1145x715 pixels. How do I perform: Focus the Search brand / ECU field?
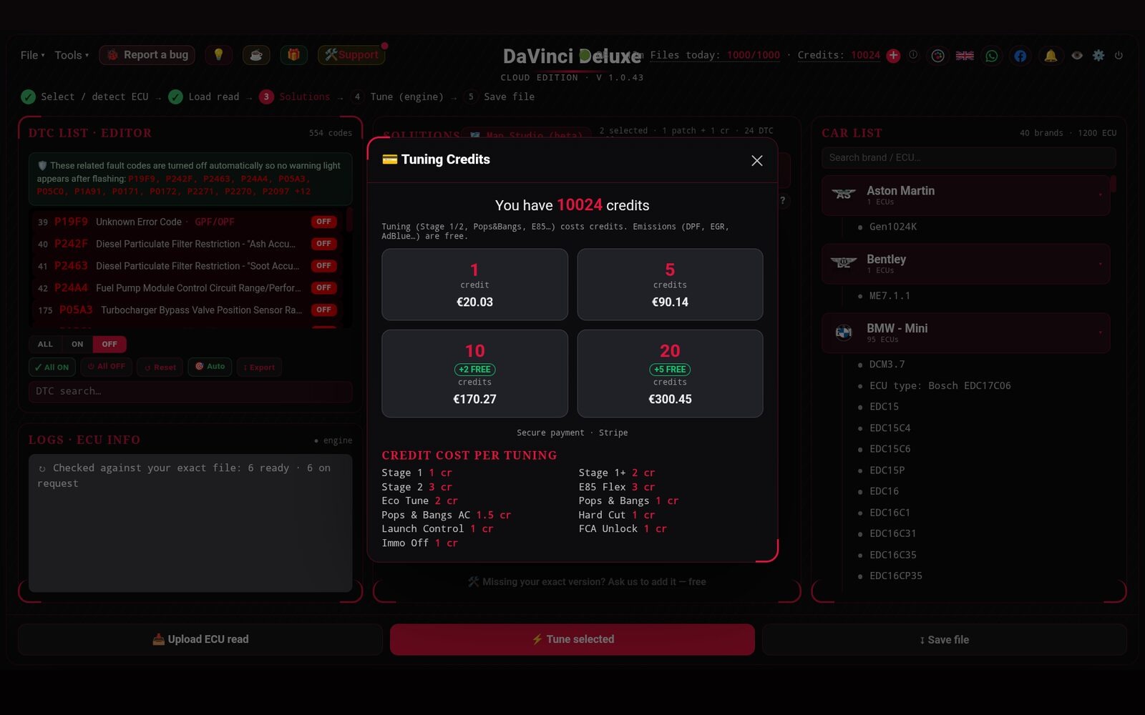[968, 157]
